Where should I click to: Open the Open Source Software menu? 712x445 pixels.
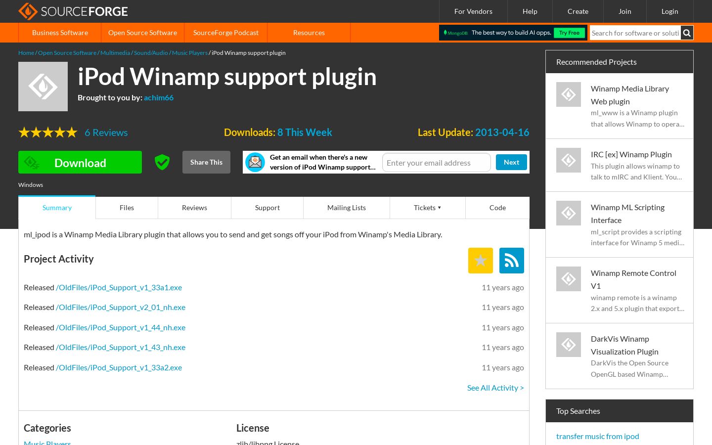pyautogui.click(x=142, y=33)
